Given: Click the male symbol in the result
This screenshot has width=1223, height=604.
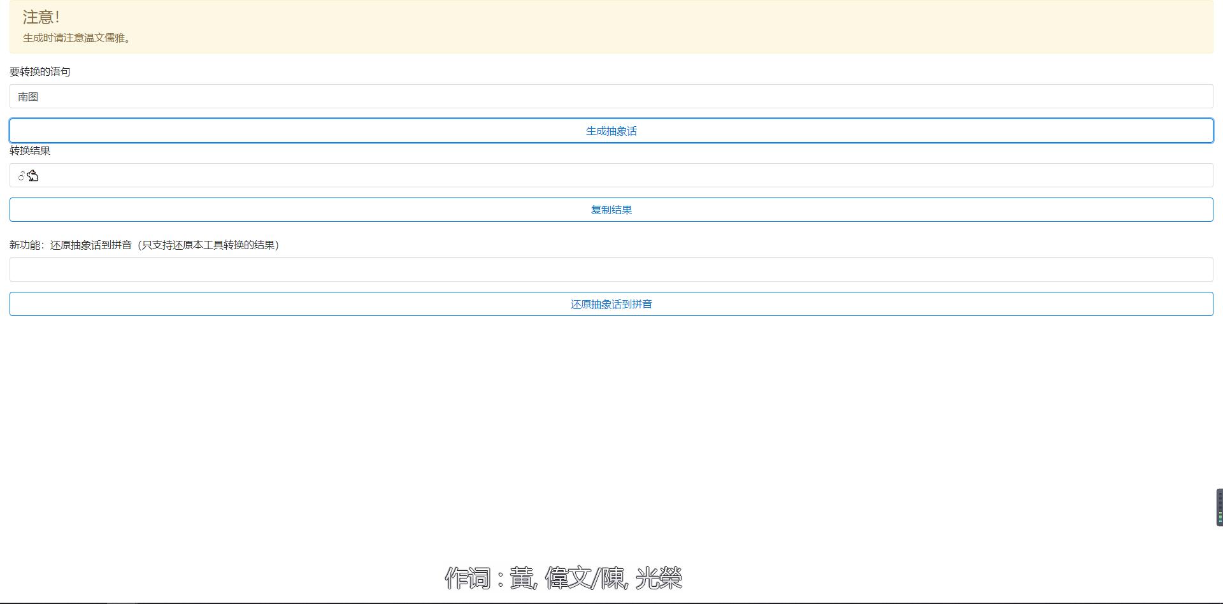Looking at the screenshot, I should coord(22,176).
